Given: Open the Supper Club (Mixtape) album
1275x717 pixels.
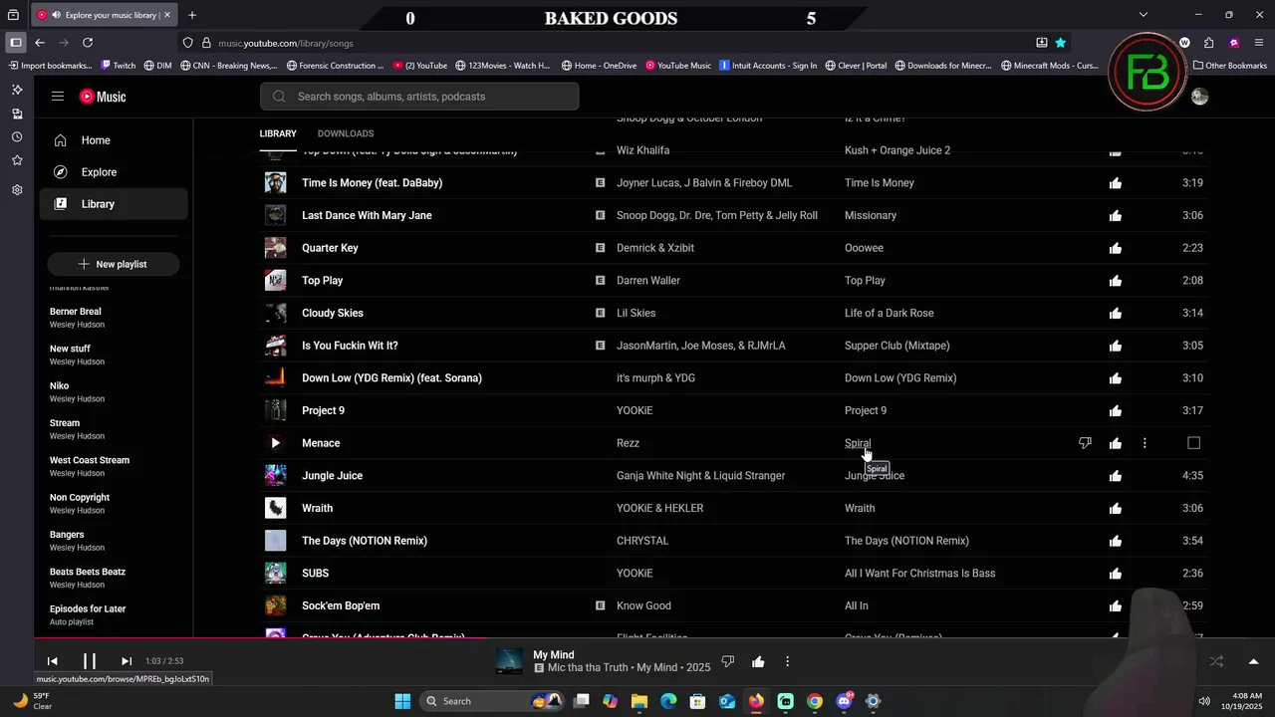Looking at the screenshot, I should (896, 346).
